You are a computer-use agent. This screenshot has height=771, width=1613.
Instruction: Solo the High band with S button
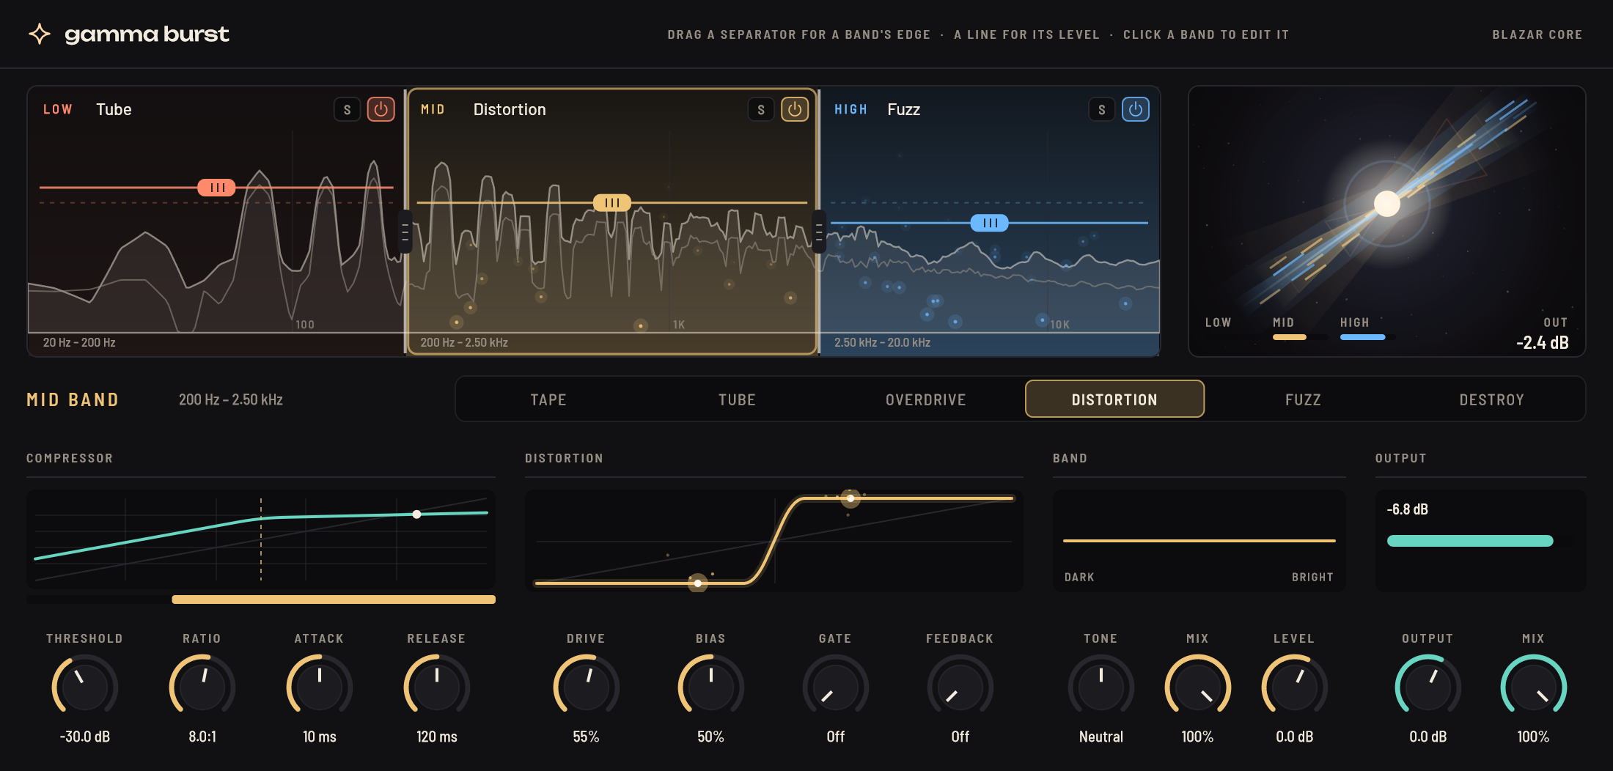click(x=1101, y=109)
